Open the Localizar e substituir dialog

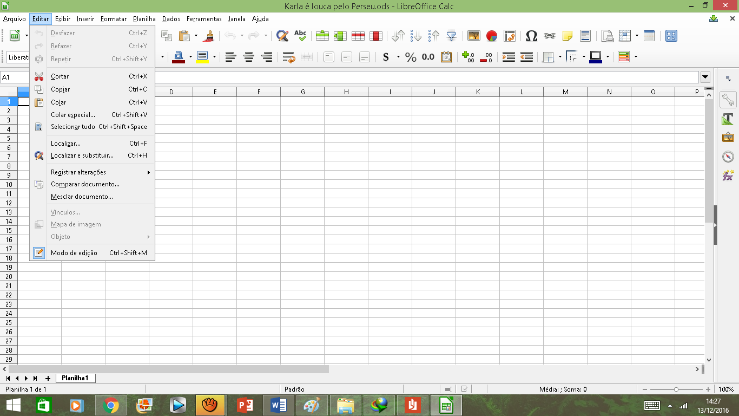[81, 155]
